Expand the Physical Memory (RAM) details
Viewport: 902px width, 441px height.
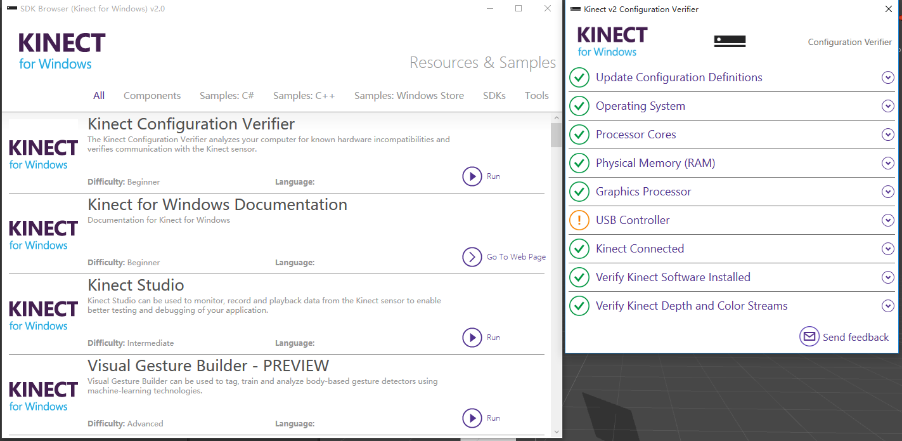pyautogui.click(x=887, y=163)
